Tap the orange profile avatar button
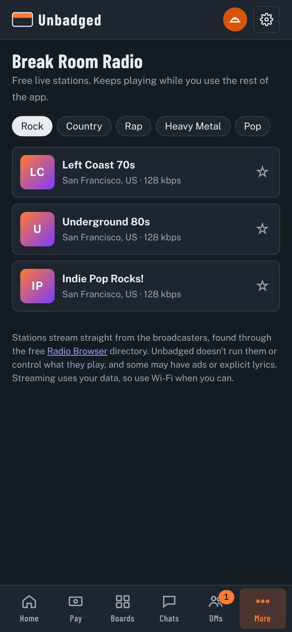 (235, 19)
